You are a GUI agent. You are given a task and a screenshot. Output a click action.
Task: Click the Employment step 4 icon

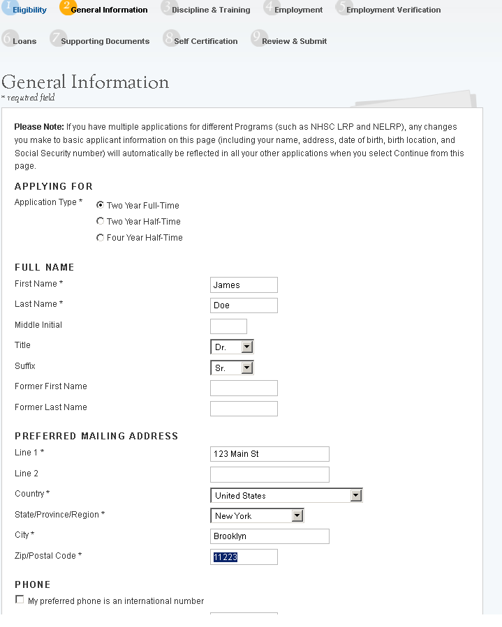tap(270, 7)
